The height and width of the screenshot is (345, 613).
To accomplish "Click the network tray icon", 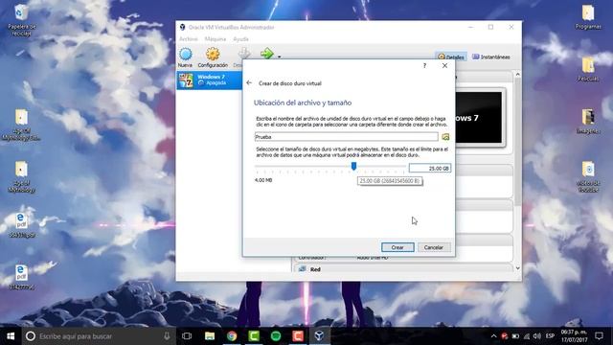I will [x=527, y=336].
